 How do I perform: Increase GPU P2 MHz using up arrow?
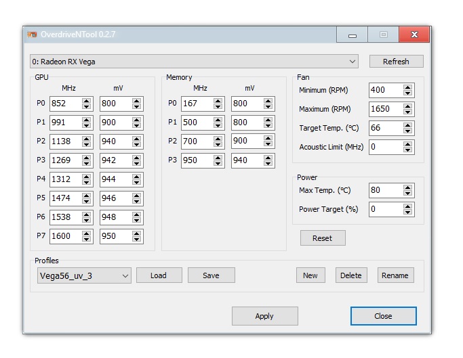(x=87, y=139)
